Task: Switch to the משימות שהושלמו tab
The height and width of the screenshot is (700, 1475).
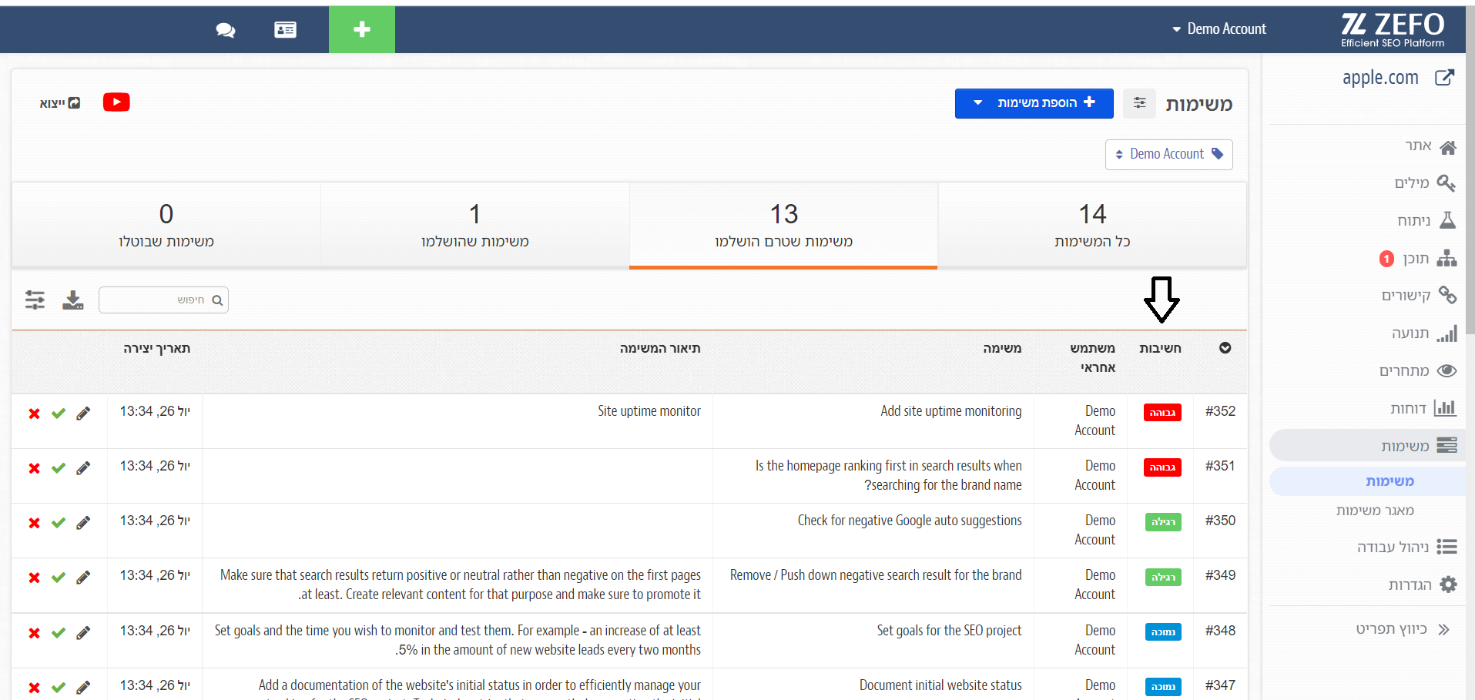Action: 475,225
